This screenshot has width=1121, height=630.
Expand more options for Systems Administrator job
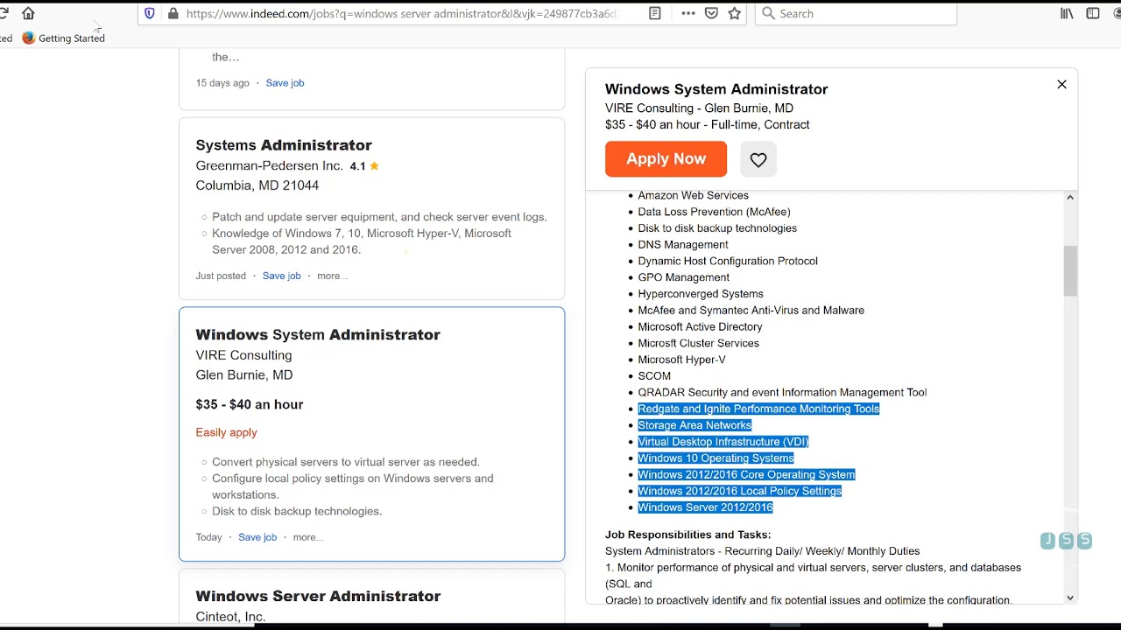point(332,276)
